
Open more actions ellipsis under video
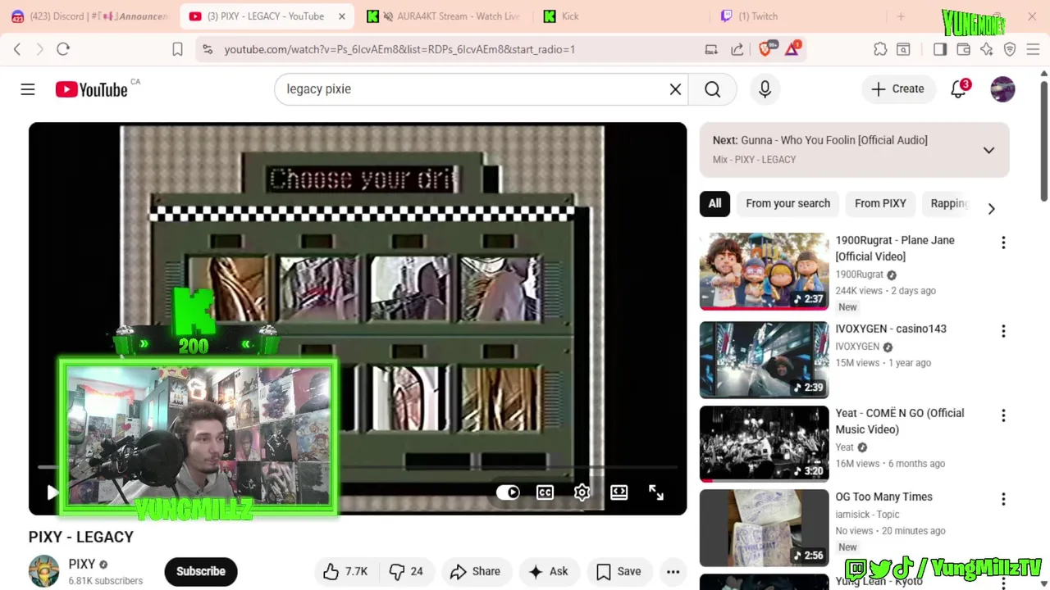(x=673, y=572)
